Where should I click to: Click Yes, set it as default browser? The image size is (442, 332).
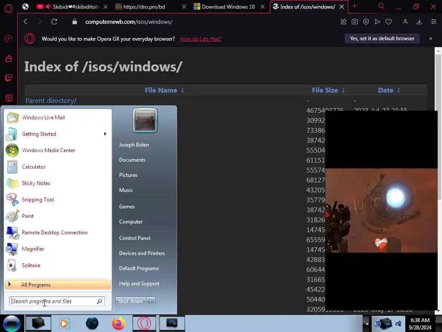[382, 38]
